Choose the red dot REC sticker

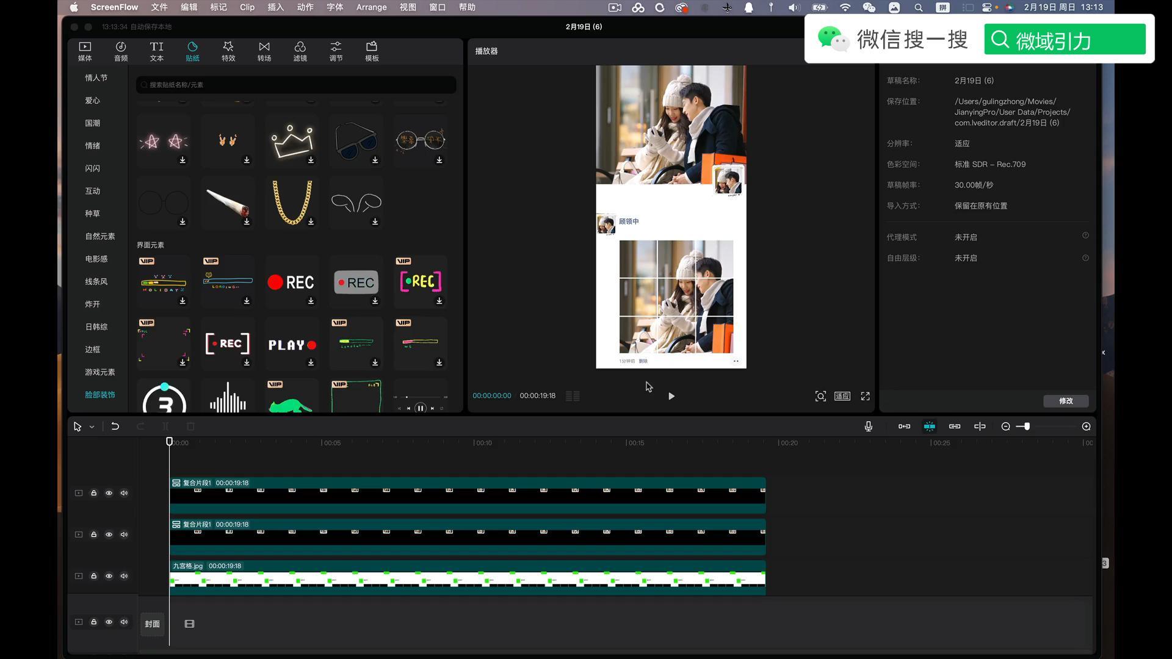(x=292, y=282)
